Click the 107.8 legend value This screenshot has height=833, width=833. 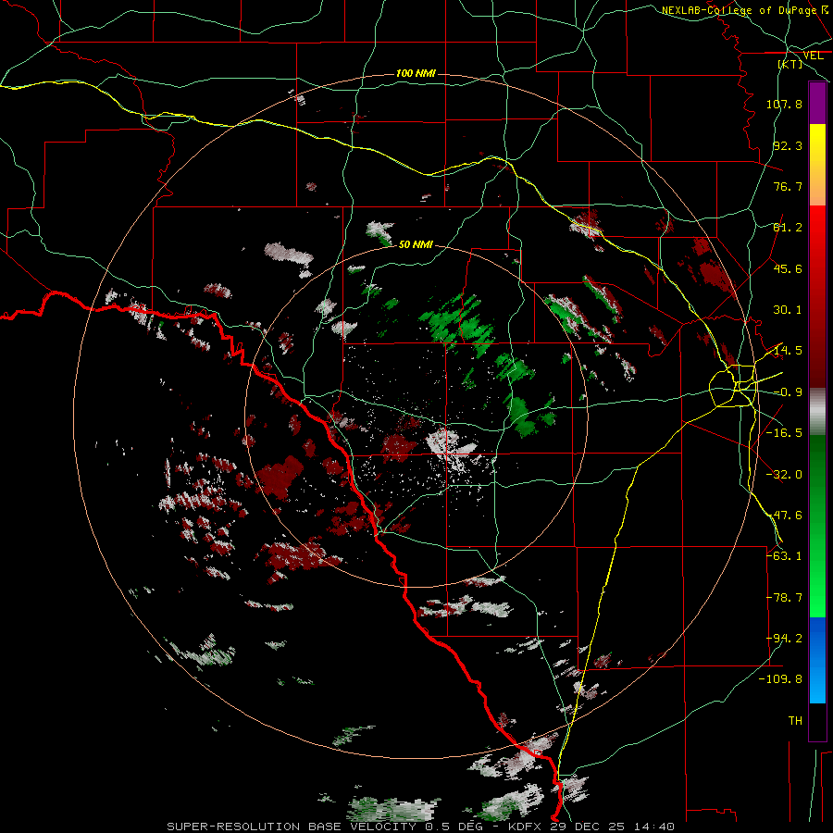click(784, 104)
